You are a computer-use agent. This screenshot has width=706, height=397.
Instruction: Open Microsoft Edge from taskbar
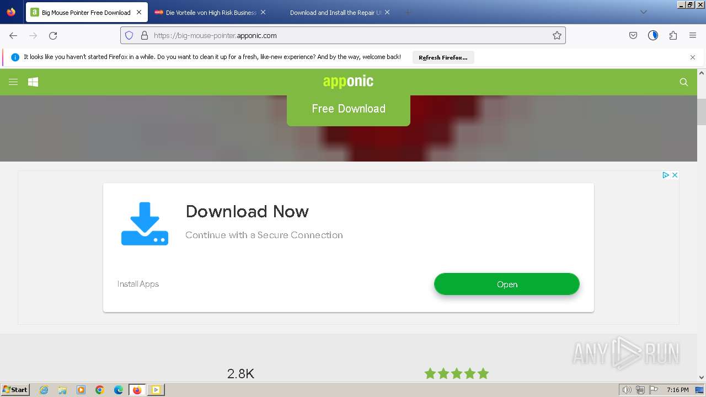pyautogui.click(x=119, y=390)
